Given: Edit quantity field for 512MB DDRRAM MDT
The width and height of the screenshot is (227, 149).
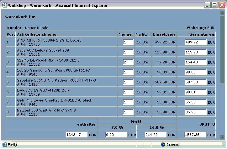Looking at the screenshot, I should (128, 62).
